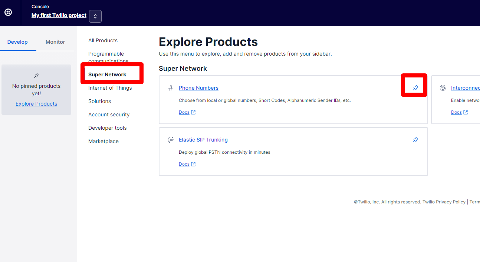Open Docs link under Phone Numbers
The width and height of the screenshot is (480, 262).
pos(184,112)
